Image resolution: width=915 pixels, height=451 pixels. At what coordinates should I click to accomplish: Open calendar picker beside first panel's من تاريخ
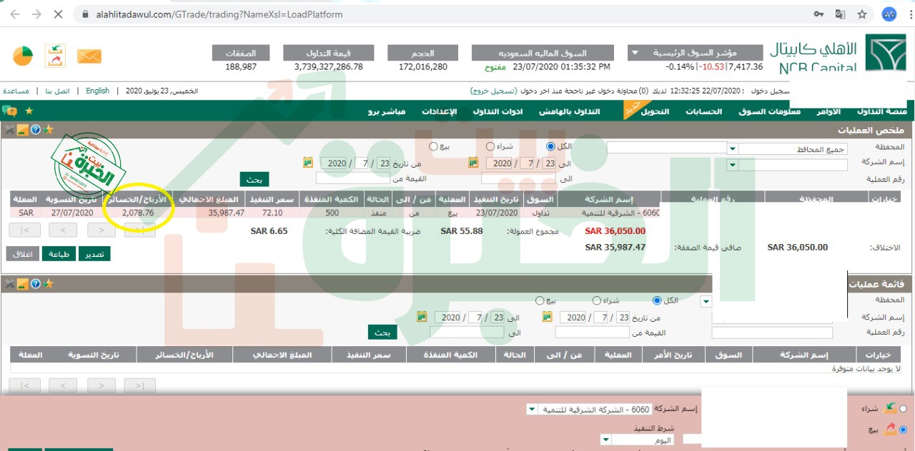click(x=308, y=163)
